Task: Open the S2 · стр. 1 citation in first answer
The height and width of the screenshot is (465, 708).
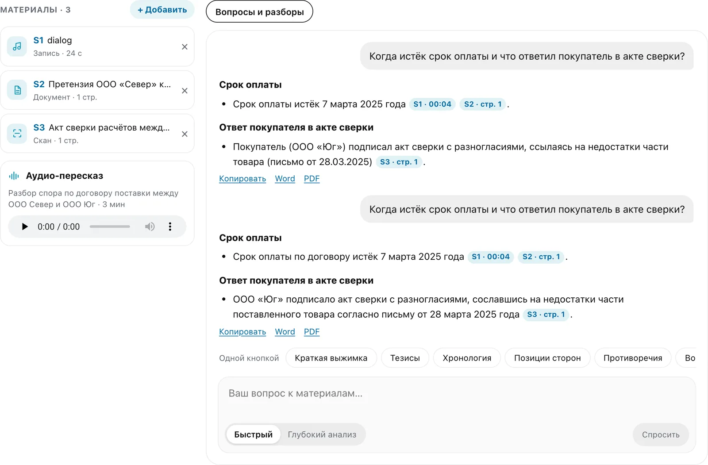Action: coord(483,104)
